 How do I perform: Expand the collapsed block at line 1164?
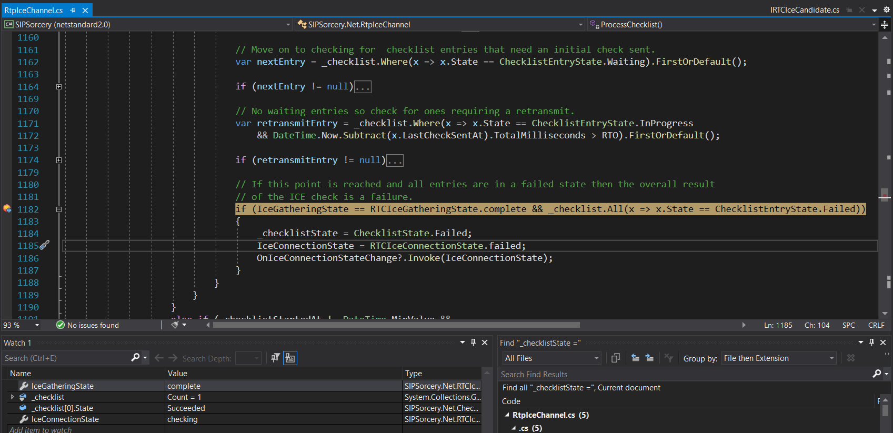(59, 87)
